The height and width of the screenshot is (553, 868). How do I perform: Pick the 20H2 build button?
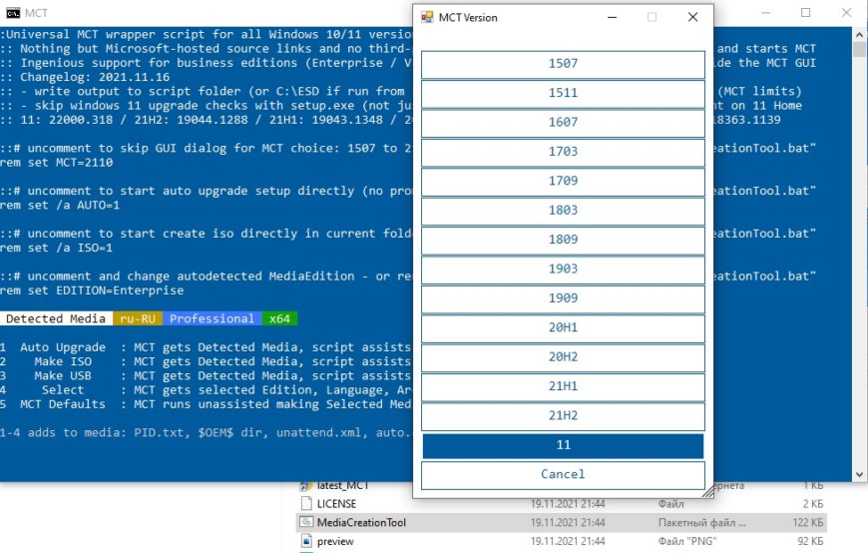click(563, 357)
